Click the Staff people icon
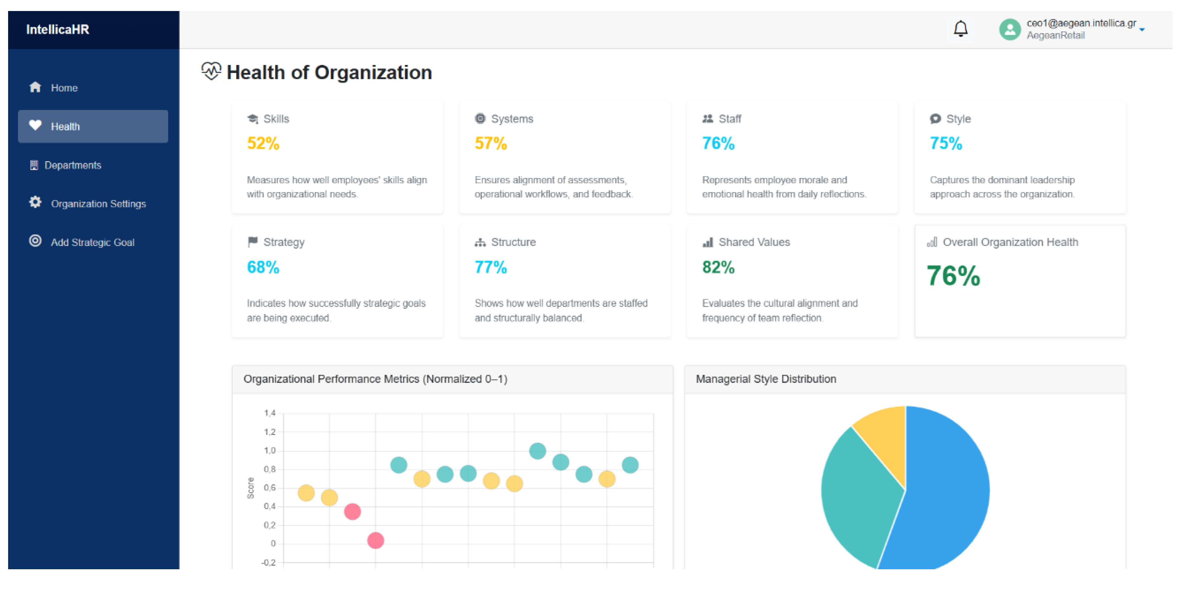1183x589 pixels. click(x=708, y=119)
